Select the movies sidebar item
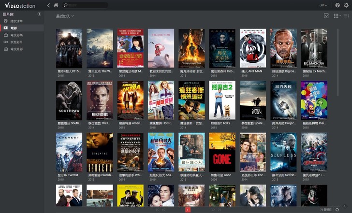 point(22,28)
